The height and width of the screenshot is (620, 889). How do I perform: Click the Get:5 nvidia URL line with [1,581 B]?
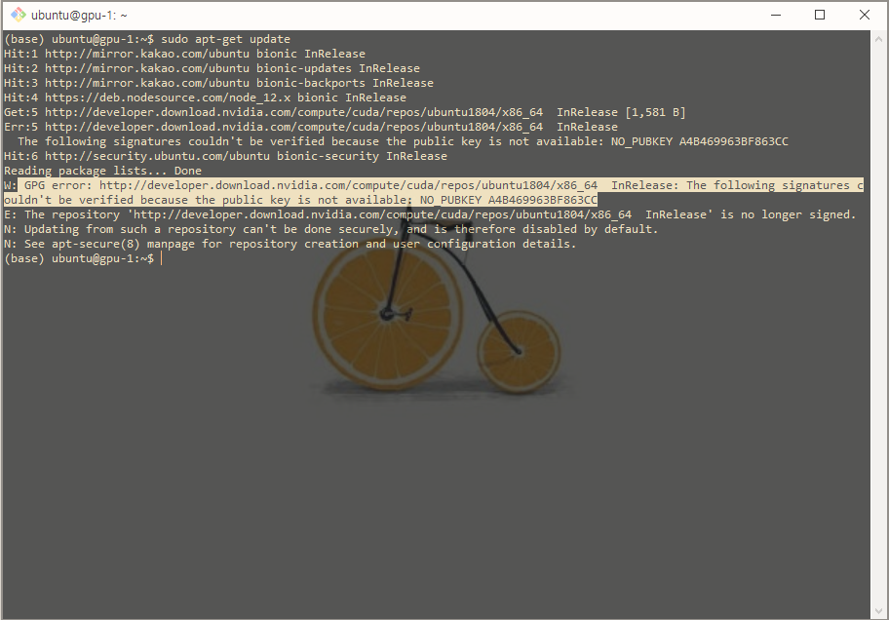345,112
